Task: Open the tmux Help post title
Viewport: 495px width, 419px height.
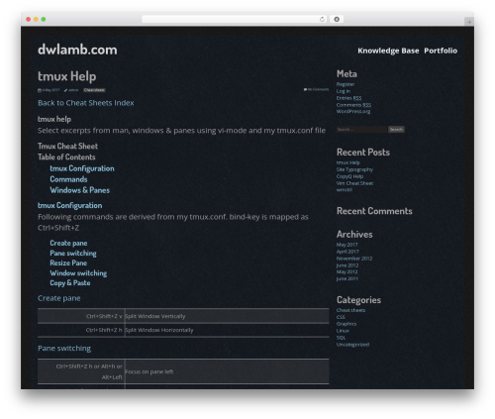Action: click(67, 76)
